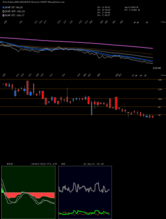Click the long blue candlestick reaching 94

click(x=92, y=109)
